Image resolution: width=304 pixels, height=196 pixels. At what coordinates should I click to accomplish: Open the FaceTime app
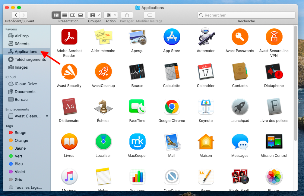[x=137, y=106]
